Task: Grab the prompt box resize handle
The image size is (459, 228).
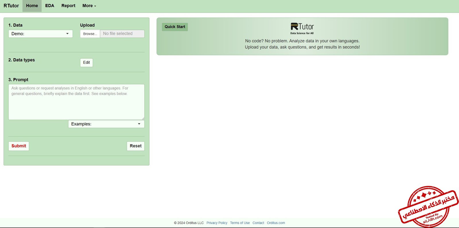Action: (x=143, y=118)
